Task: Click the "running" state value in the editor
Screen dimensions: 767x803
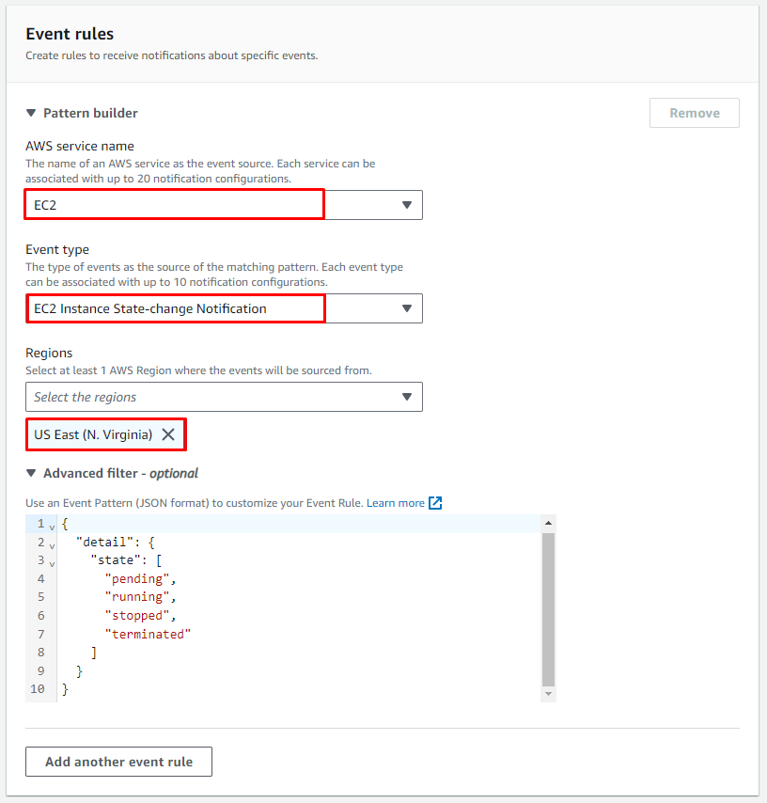Action: (x=141, y=597)
